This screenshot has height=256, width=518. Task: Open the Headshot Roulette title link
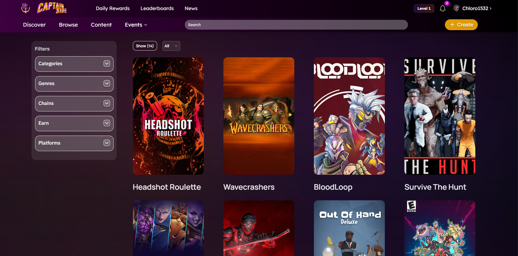tap(167, 187)
